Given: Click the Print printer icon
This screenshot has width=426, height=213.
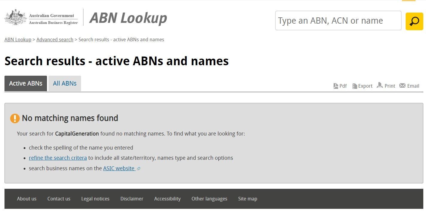Looking at the screenshot, I should pyautogui.click(x=380, y=85).
